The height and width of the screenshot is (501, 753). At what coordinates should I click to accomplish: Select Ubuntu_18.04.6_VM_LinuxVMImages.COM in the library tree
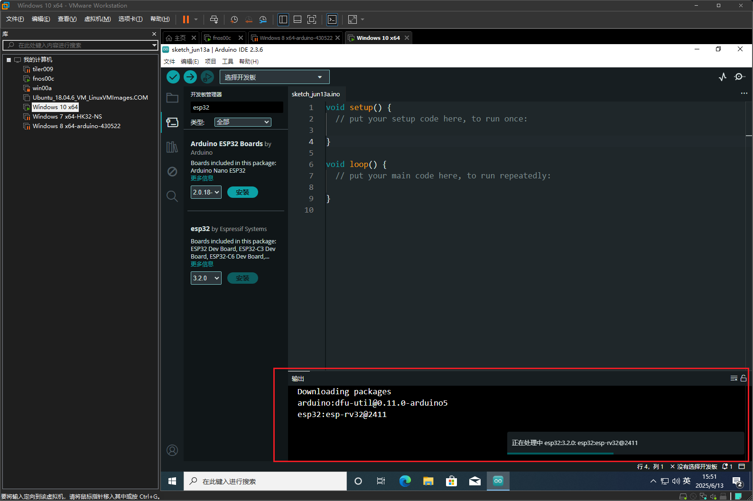pyautogui.click(x=90, y=98)
